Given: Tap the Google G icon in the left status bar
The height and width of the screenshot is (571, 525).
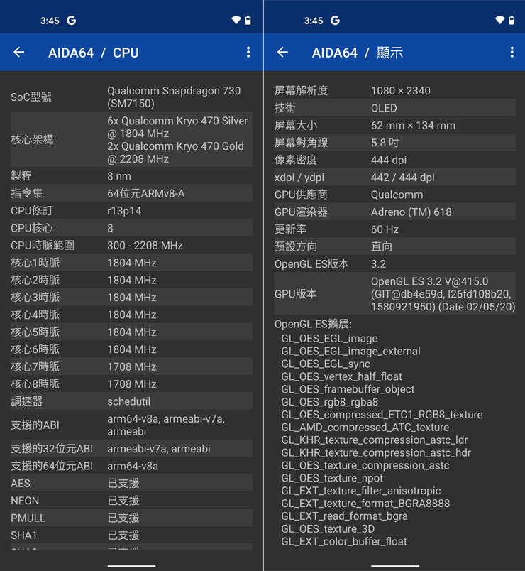Looking at the screenshot, I should (x=72, y=21).
